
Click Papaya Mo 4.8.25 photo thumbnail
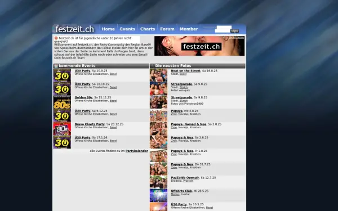pyautogui.click(x=158, y=115)
